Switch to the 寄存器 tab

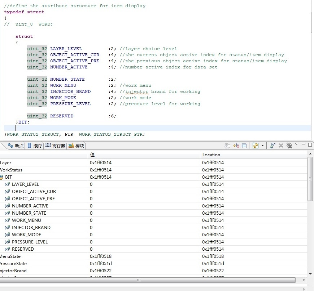click(x=56, y=146)
